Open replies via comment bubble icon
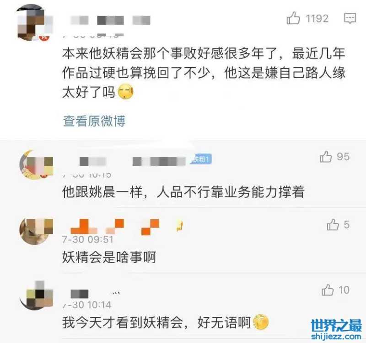The height and width of the screenshot is (343, 366). point(350,18)
